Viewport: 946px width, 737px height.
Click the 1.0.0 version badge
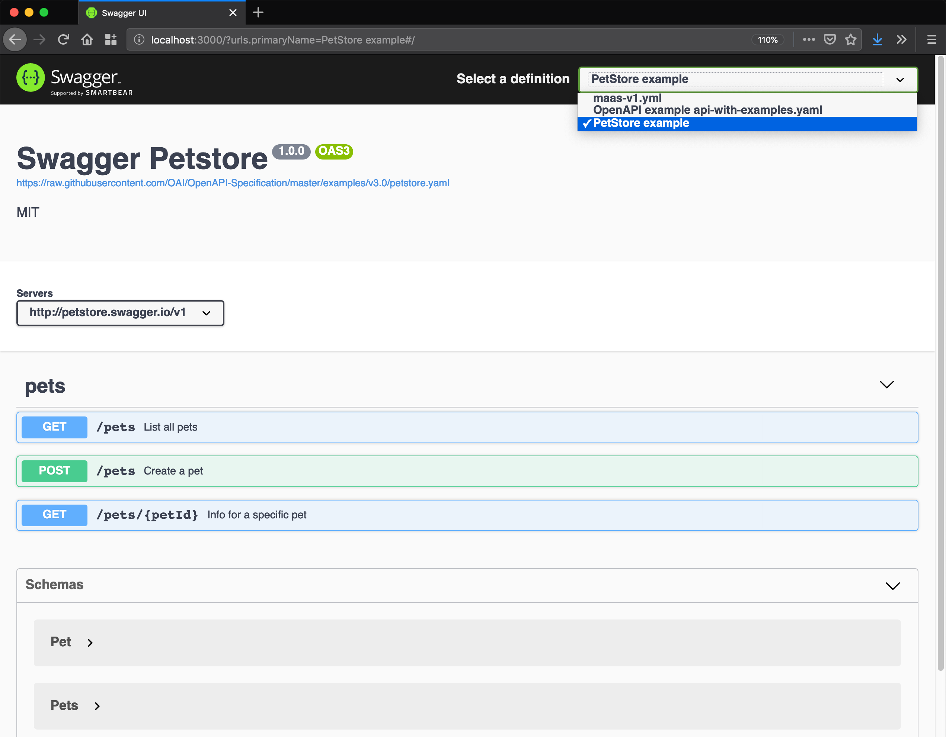pyautogui.click(x=291, y=151)
